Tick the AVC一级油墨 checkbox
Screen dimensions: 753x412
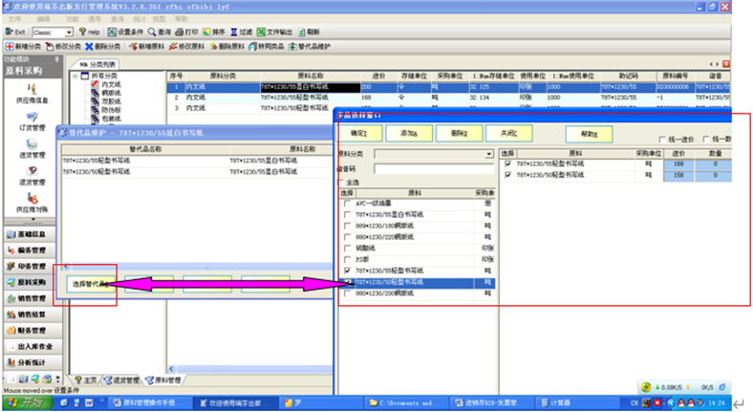pyautogui.click(x=346, y=203)
